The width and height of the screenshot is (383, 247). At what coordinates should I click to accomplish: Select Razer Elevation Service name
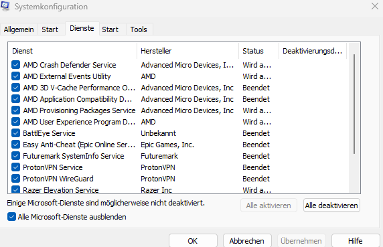61,190
